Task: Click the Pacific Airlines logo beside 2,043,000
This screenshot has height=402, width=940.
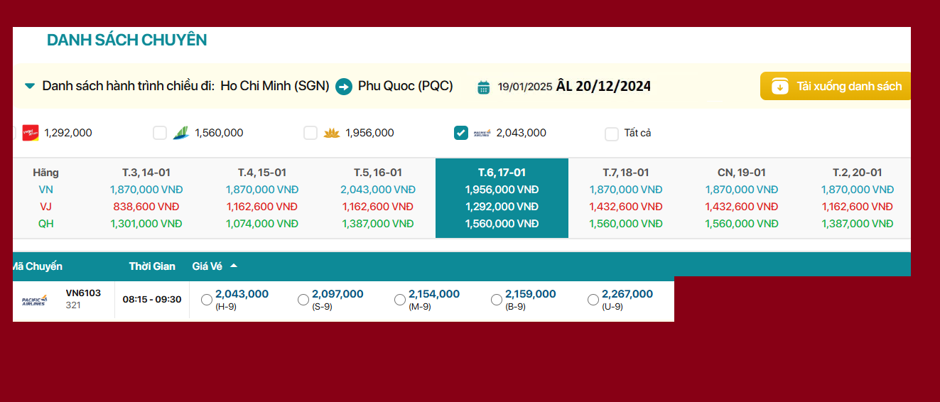Action: pyautogui.click(x=482, y=133)
